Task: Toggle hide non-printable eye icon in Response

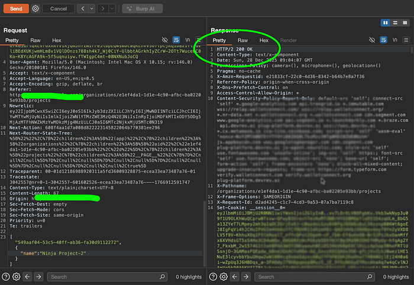Action: tap(372, 40)
